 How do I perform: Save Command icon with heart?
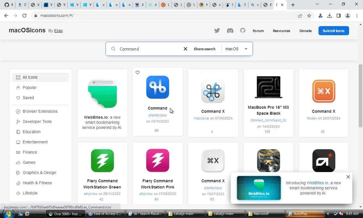138,73
